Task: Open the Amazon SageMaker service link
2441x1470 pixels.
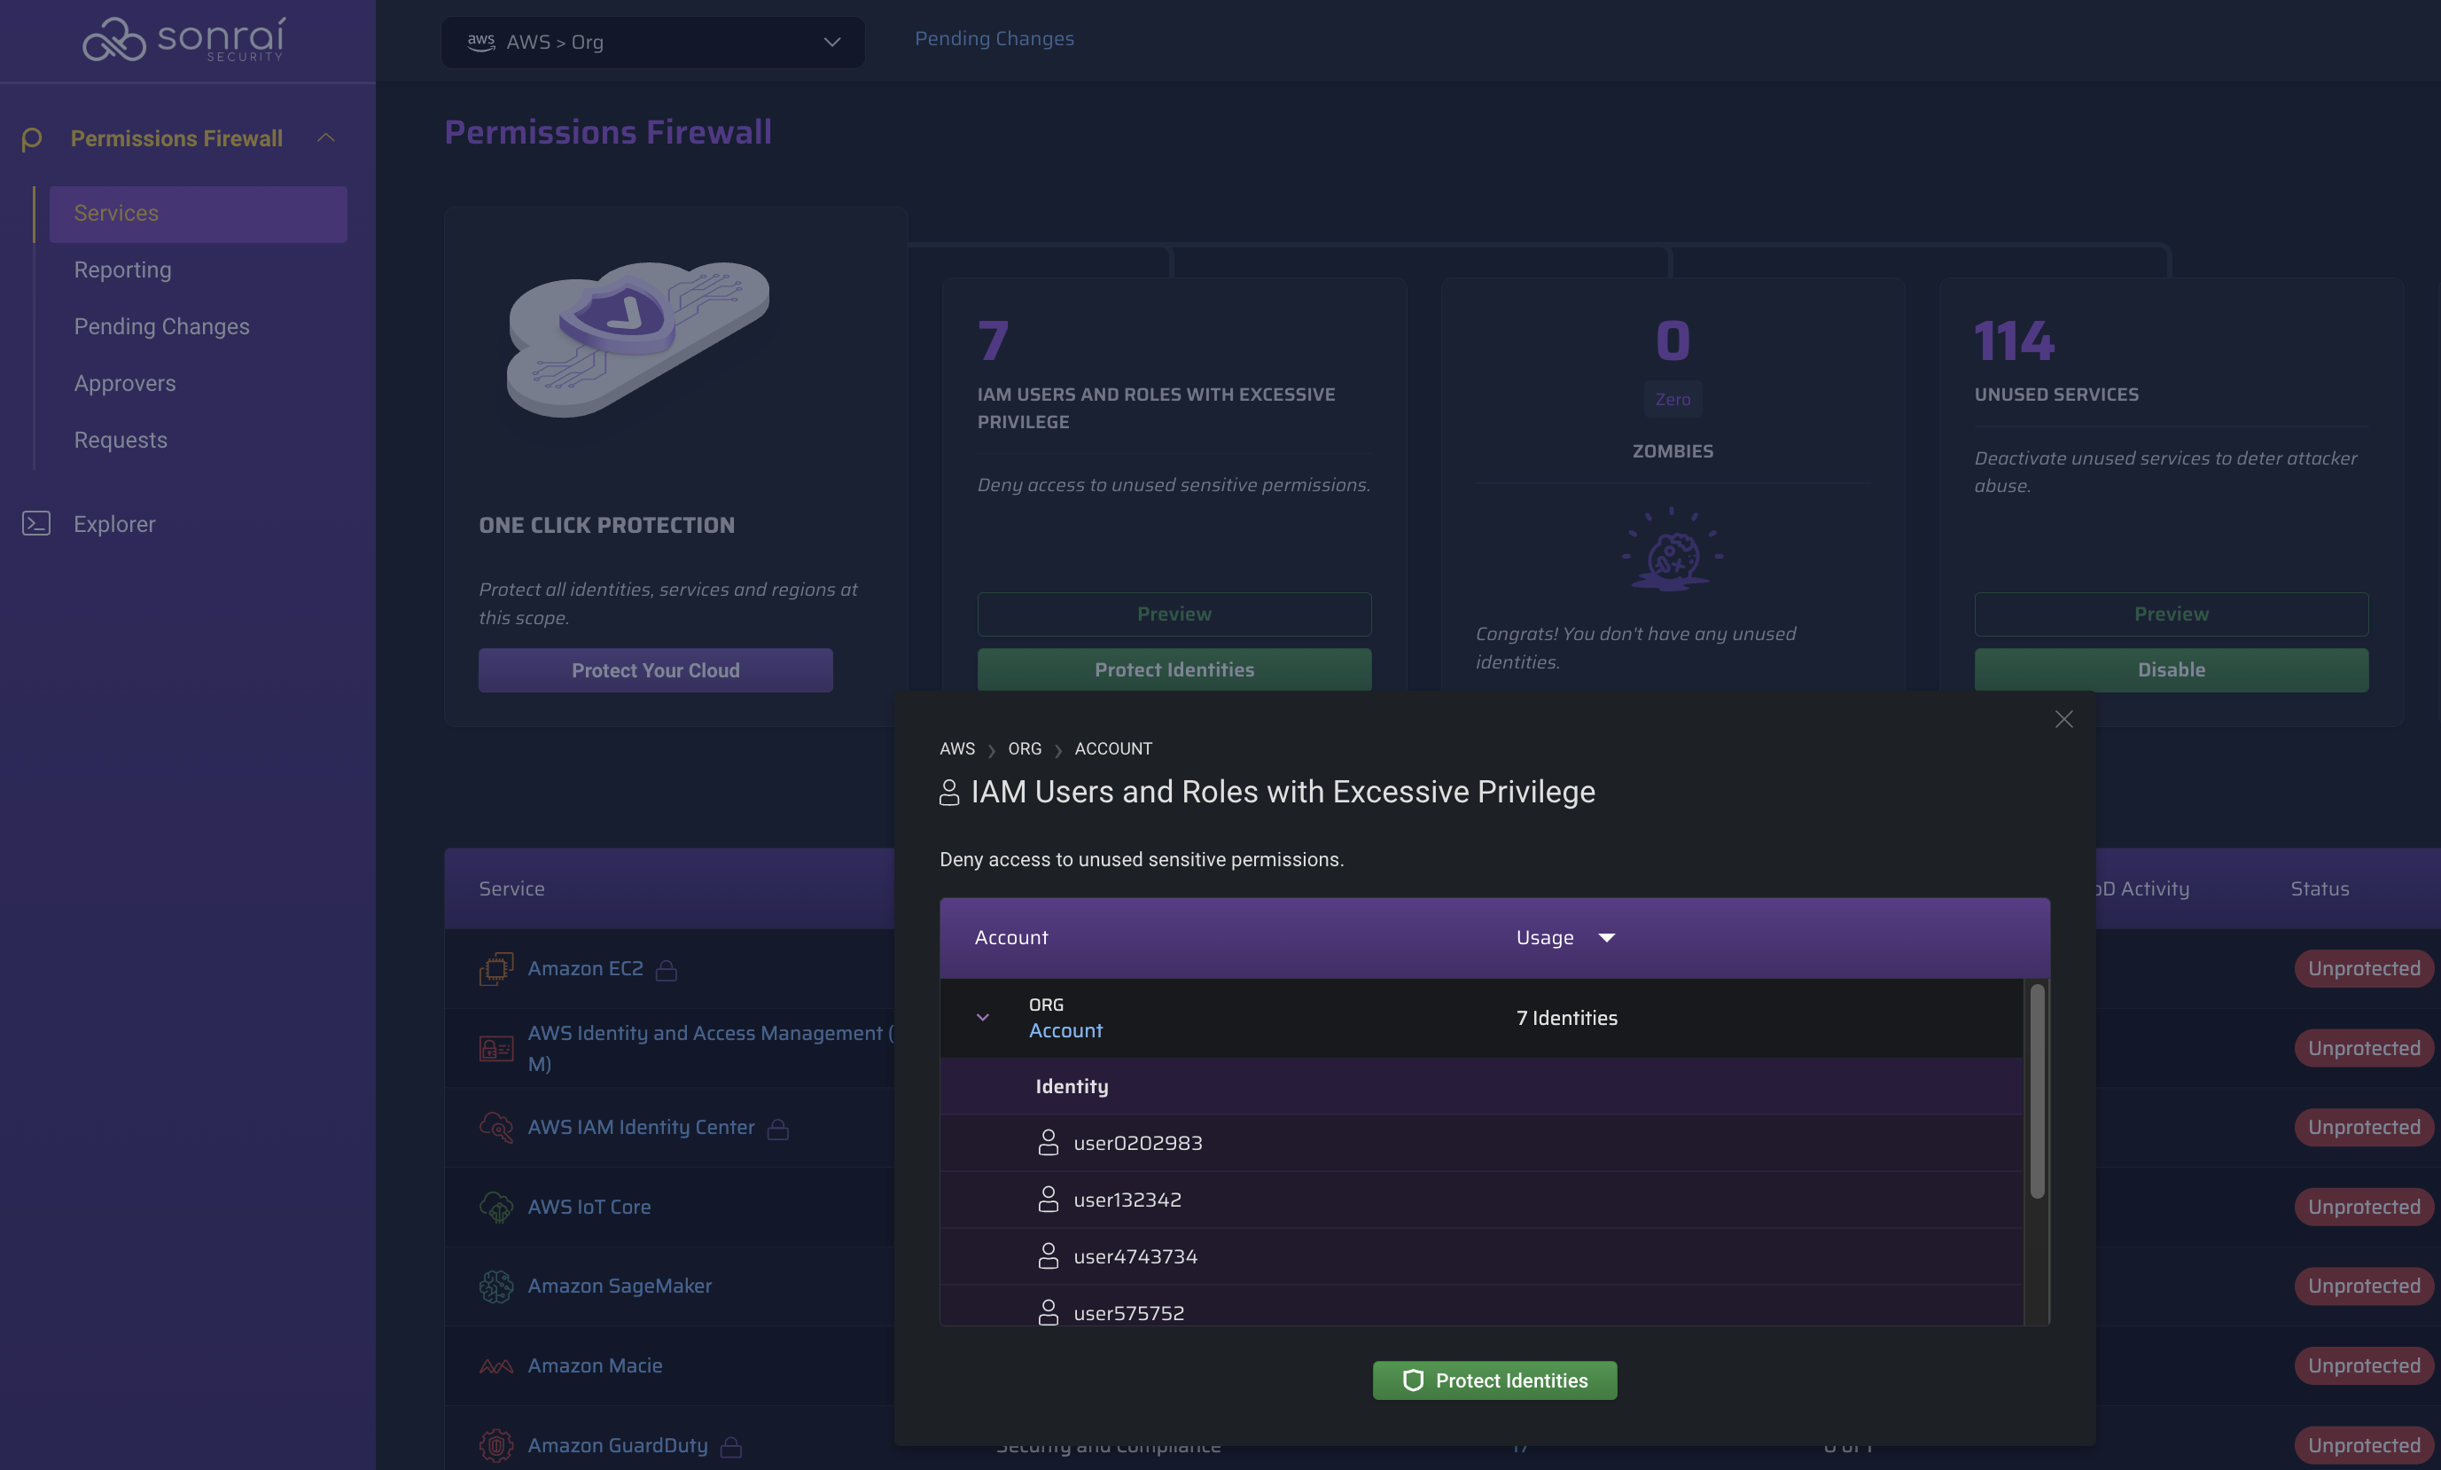Action: pos(620,1286)
